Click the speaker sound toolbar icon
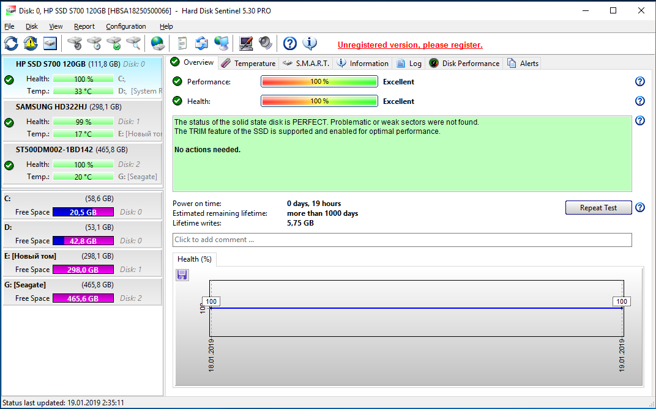The height and width of the screenshot is (409, 656). click(265, 43)
